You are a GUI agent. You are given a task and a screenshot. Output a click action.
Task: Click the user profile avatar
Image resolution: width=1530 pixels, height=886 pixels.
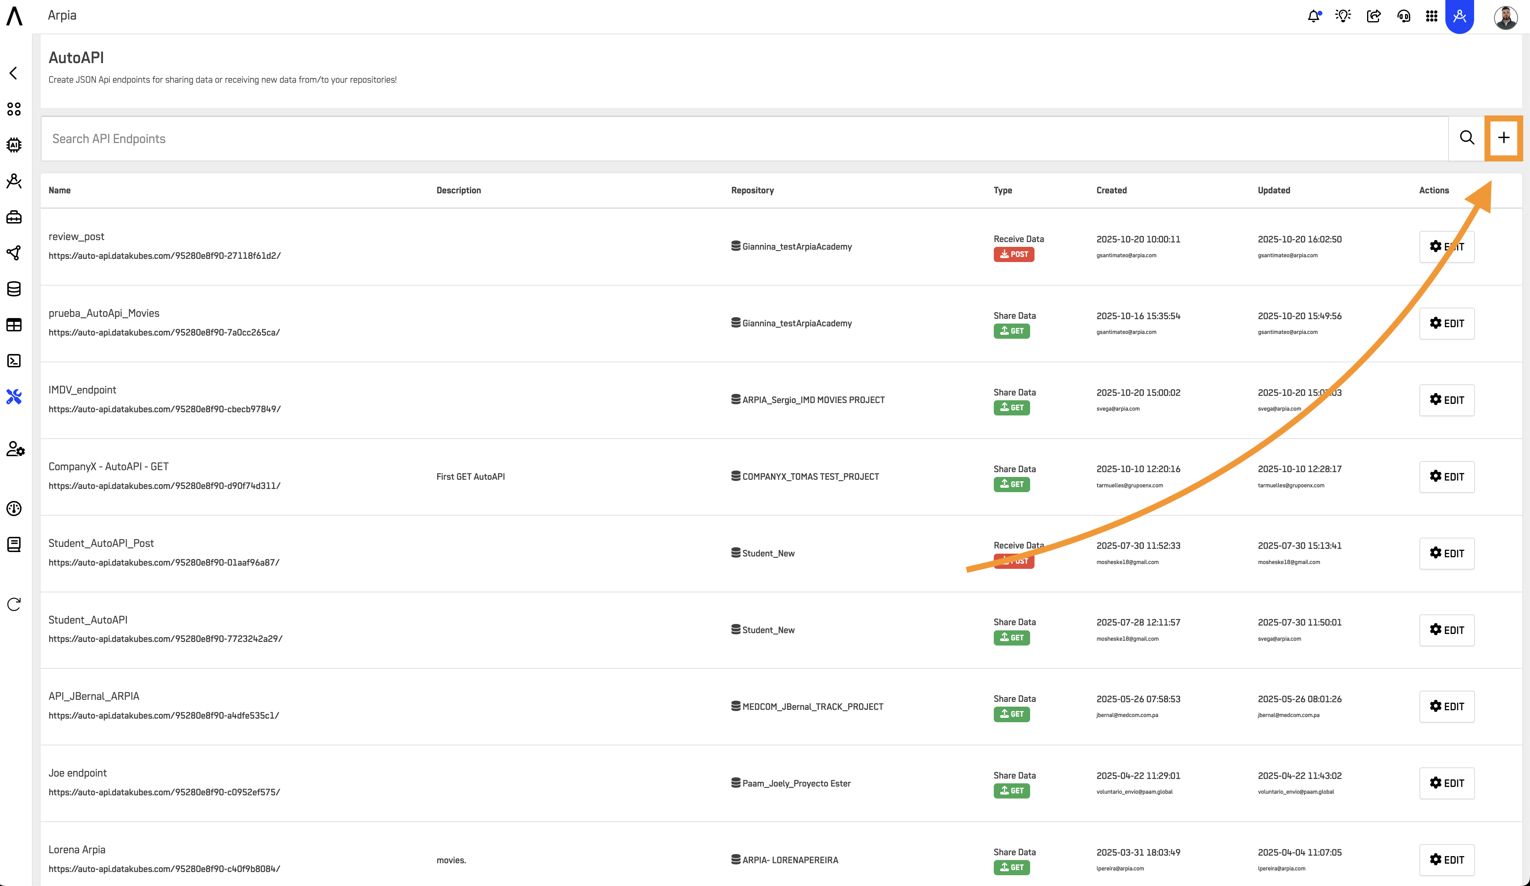coord(1505,16)
